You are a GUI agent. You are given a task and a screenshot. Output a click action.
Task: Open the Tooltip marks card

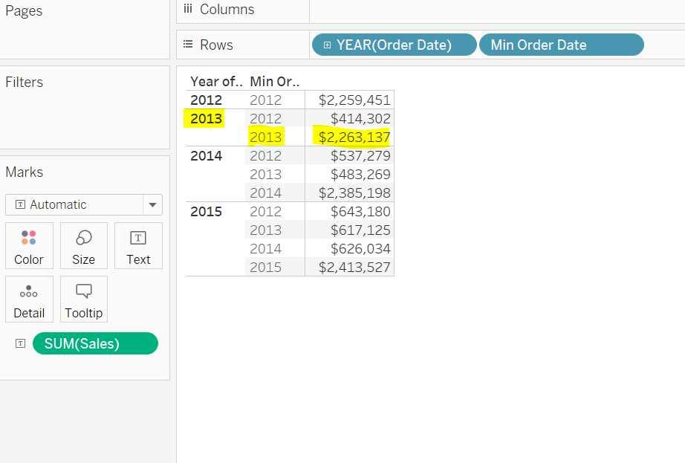click(83, 300)
